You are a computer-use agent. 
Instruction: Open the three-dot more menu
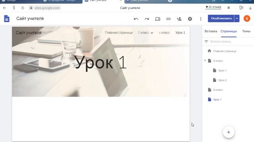click(201, 19)
